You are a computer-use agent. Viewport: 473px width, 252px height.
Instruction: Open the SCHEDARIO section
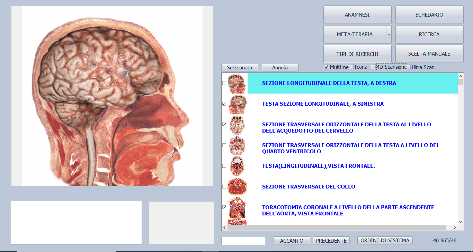429,15
